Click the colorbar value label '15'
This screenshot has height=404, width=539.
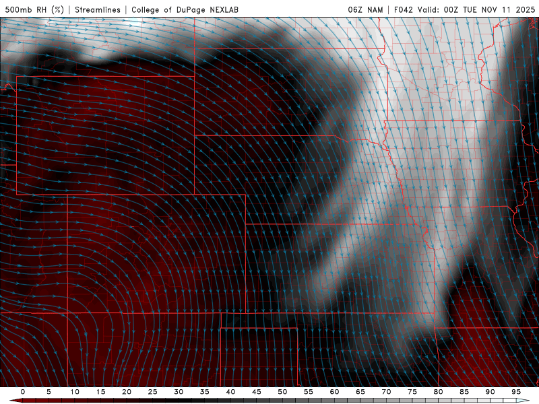click(x=100, y=392)
